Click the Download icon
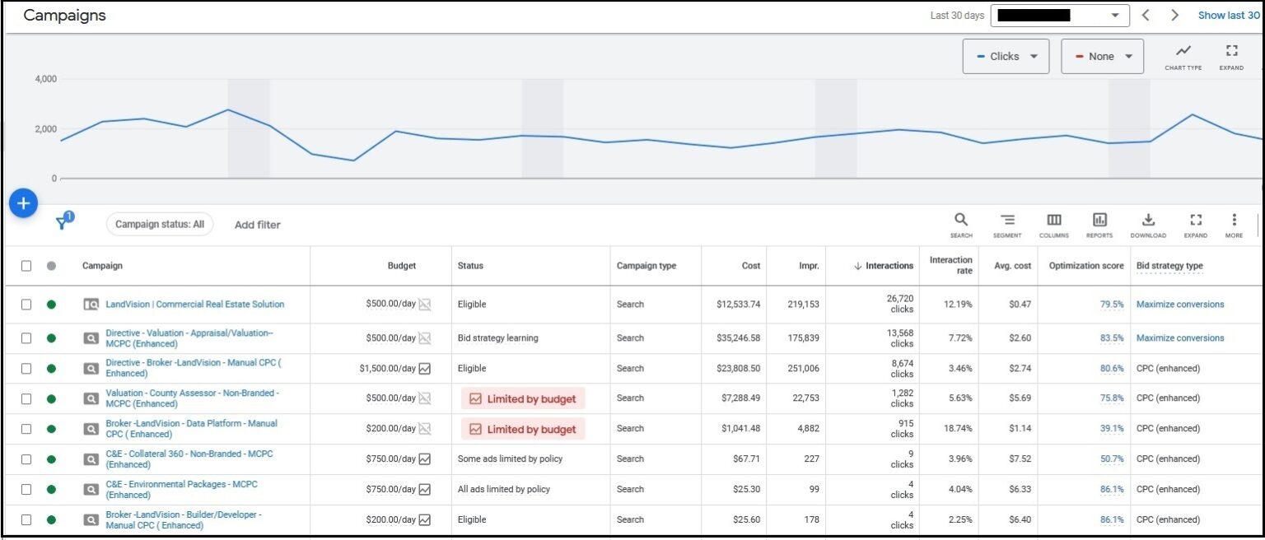The image size is (1265, 540). [x=1148, y=224]
